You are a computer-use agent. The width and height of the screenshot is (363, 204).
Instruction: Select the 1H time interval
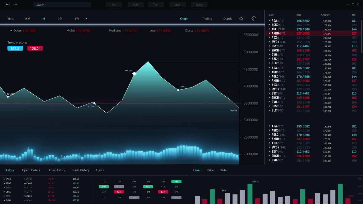click(43, 19)
